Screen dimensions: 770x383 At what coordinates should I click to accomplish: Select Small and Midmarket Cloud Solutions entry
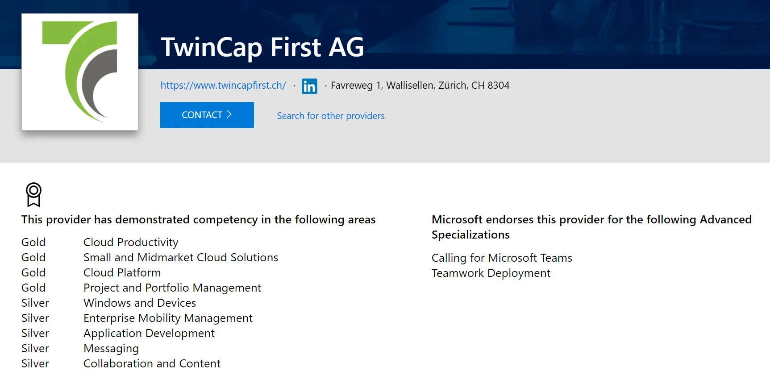point(181,257)
